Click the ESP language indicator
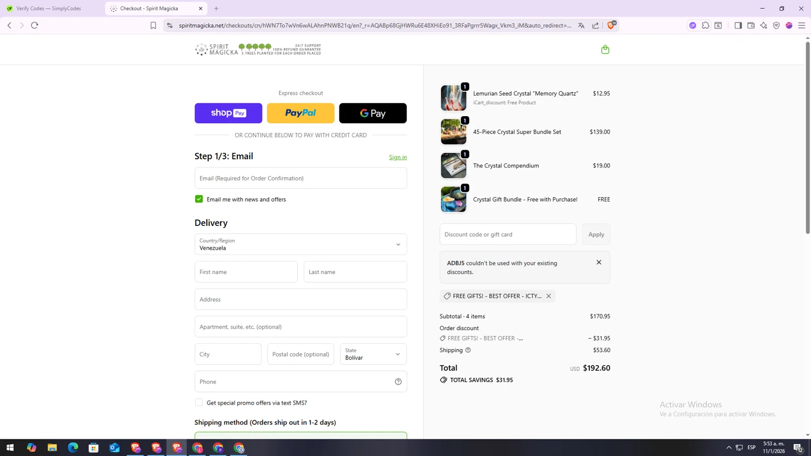Image resolution: width=811 pixels, height=456 pixels. 752,447
